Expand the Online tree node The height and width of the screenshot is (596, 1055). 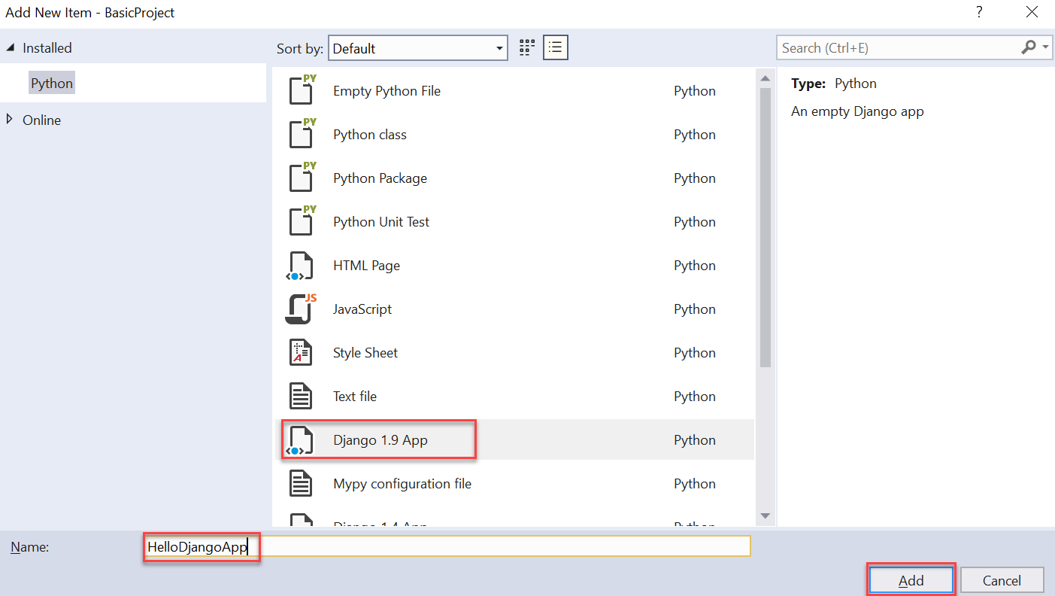9,119
